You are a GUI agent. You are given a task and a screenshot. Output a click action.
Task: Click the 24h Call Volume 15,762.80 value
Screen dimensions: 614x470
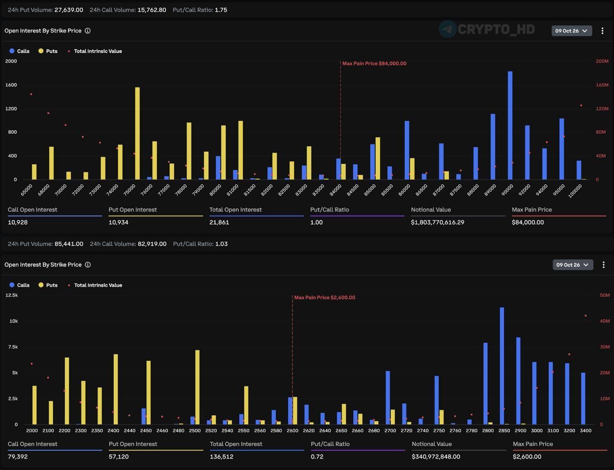click(x=152, y=10)
